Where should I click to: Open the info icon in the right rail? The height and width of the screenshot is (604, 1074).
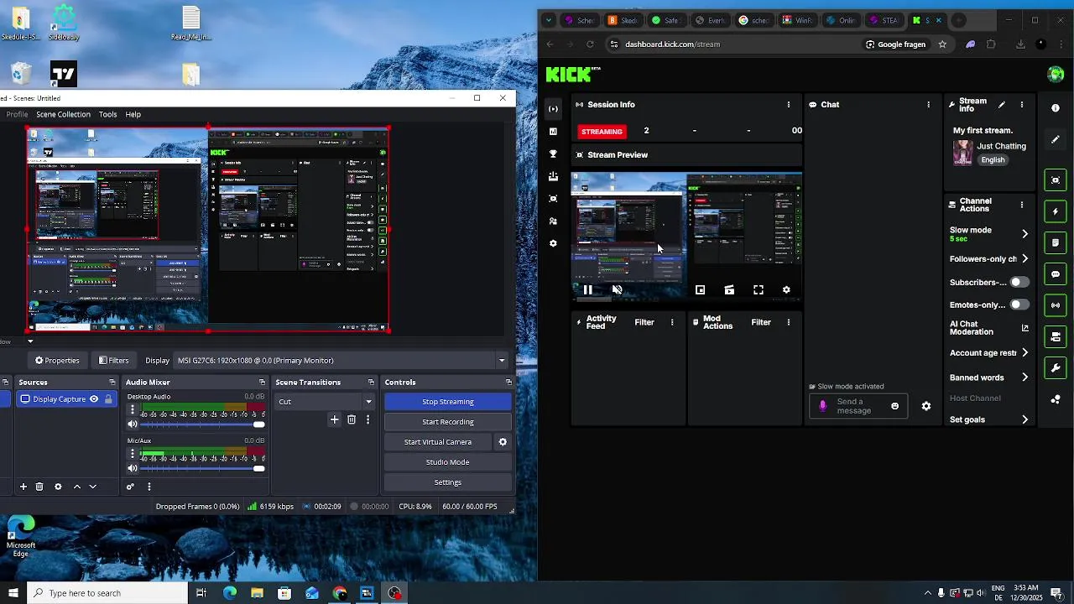coord(1056,108)
